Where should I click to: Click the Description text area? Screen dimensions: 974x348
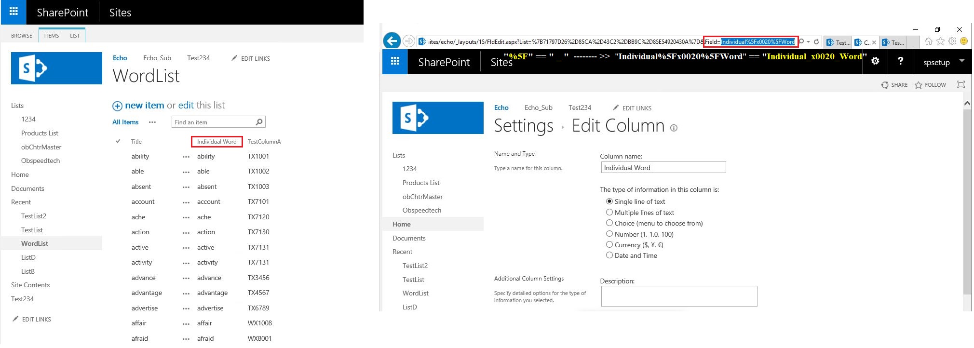click(x=679, y=296)
